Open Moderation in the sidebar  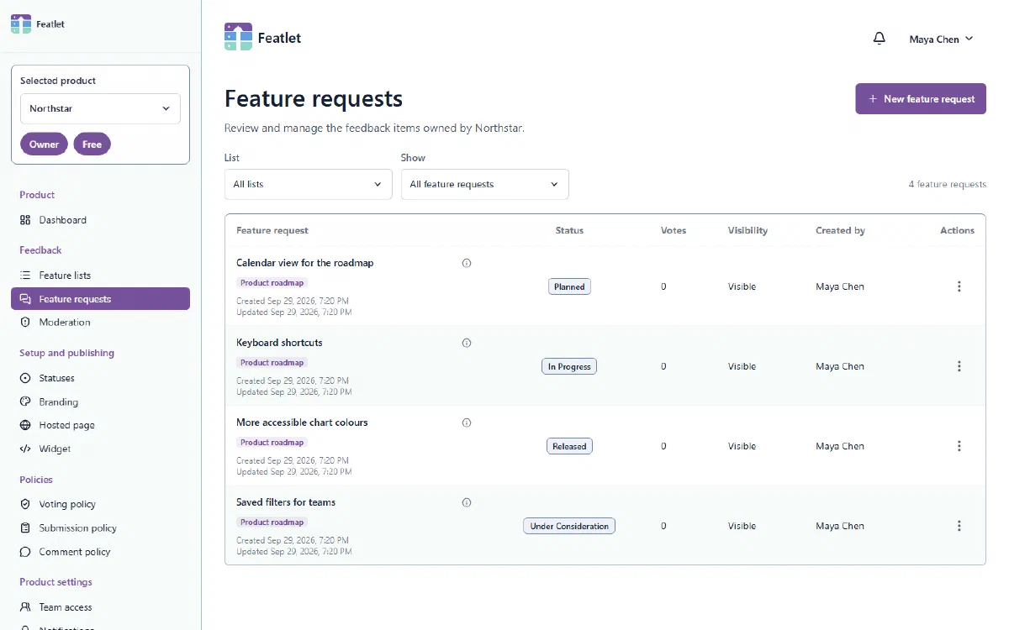[100, 323]
